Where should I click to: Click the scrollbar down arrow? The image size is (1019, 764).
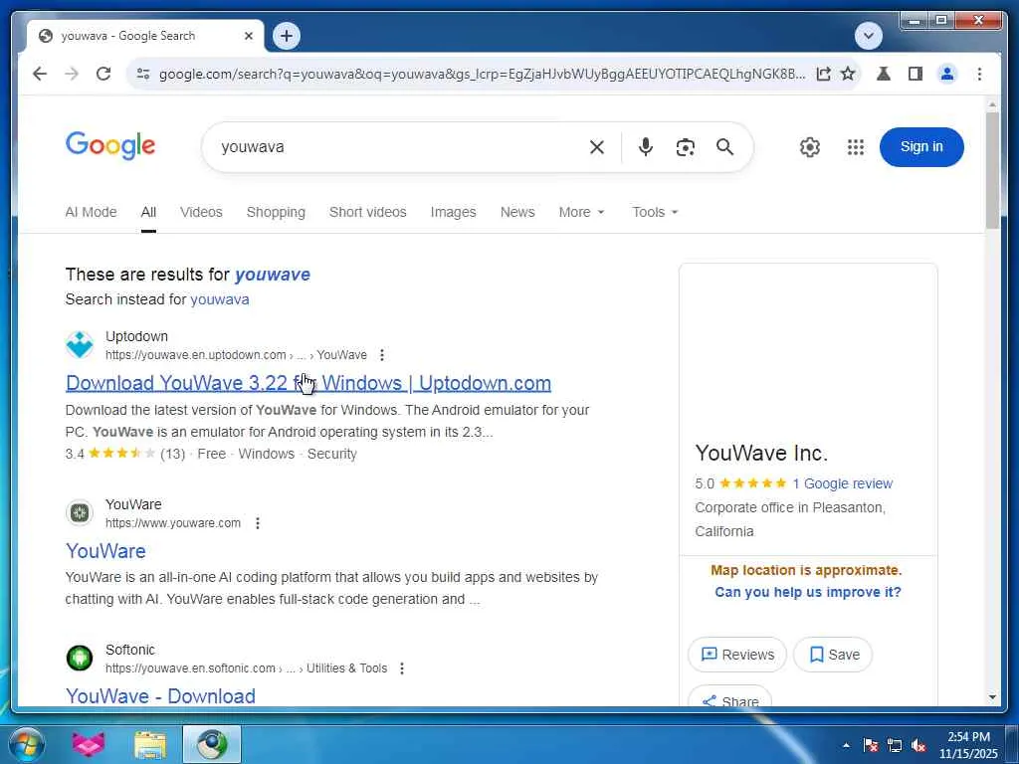click(992, 697)
